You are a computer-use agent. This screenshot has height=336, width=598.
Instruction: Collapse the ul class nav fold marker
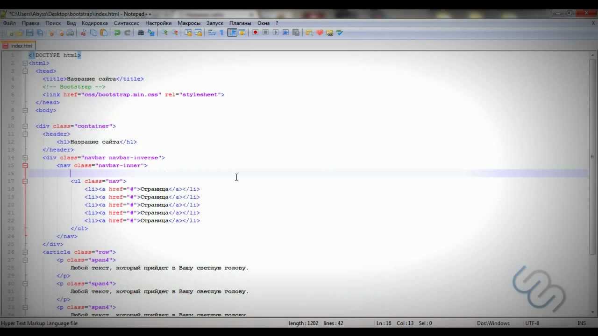pos(25,181)
